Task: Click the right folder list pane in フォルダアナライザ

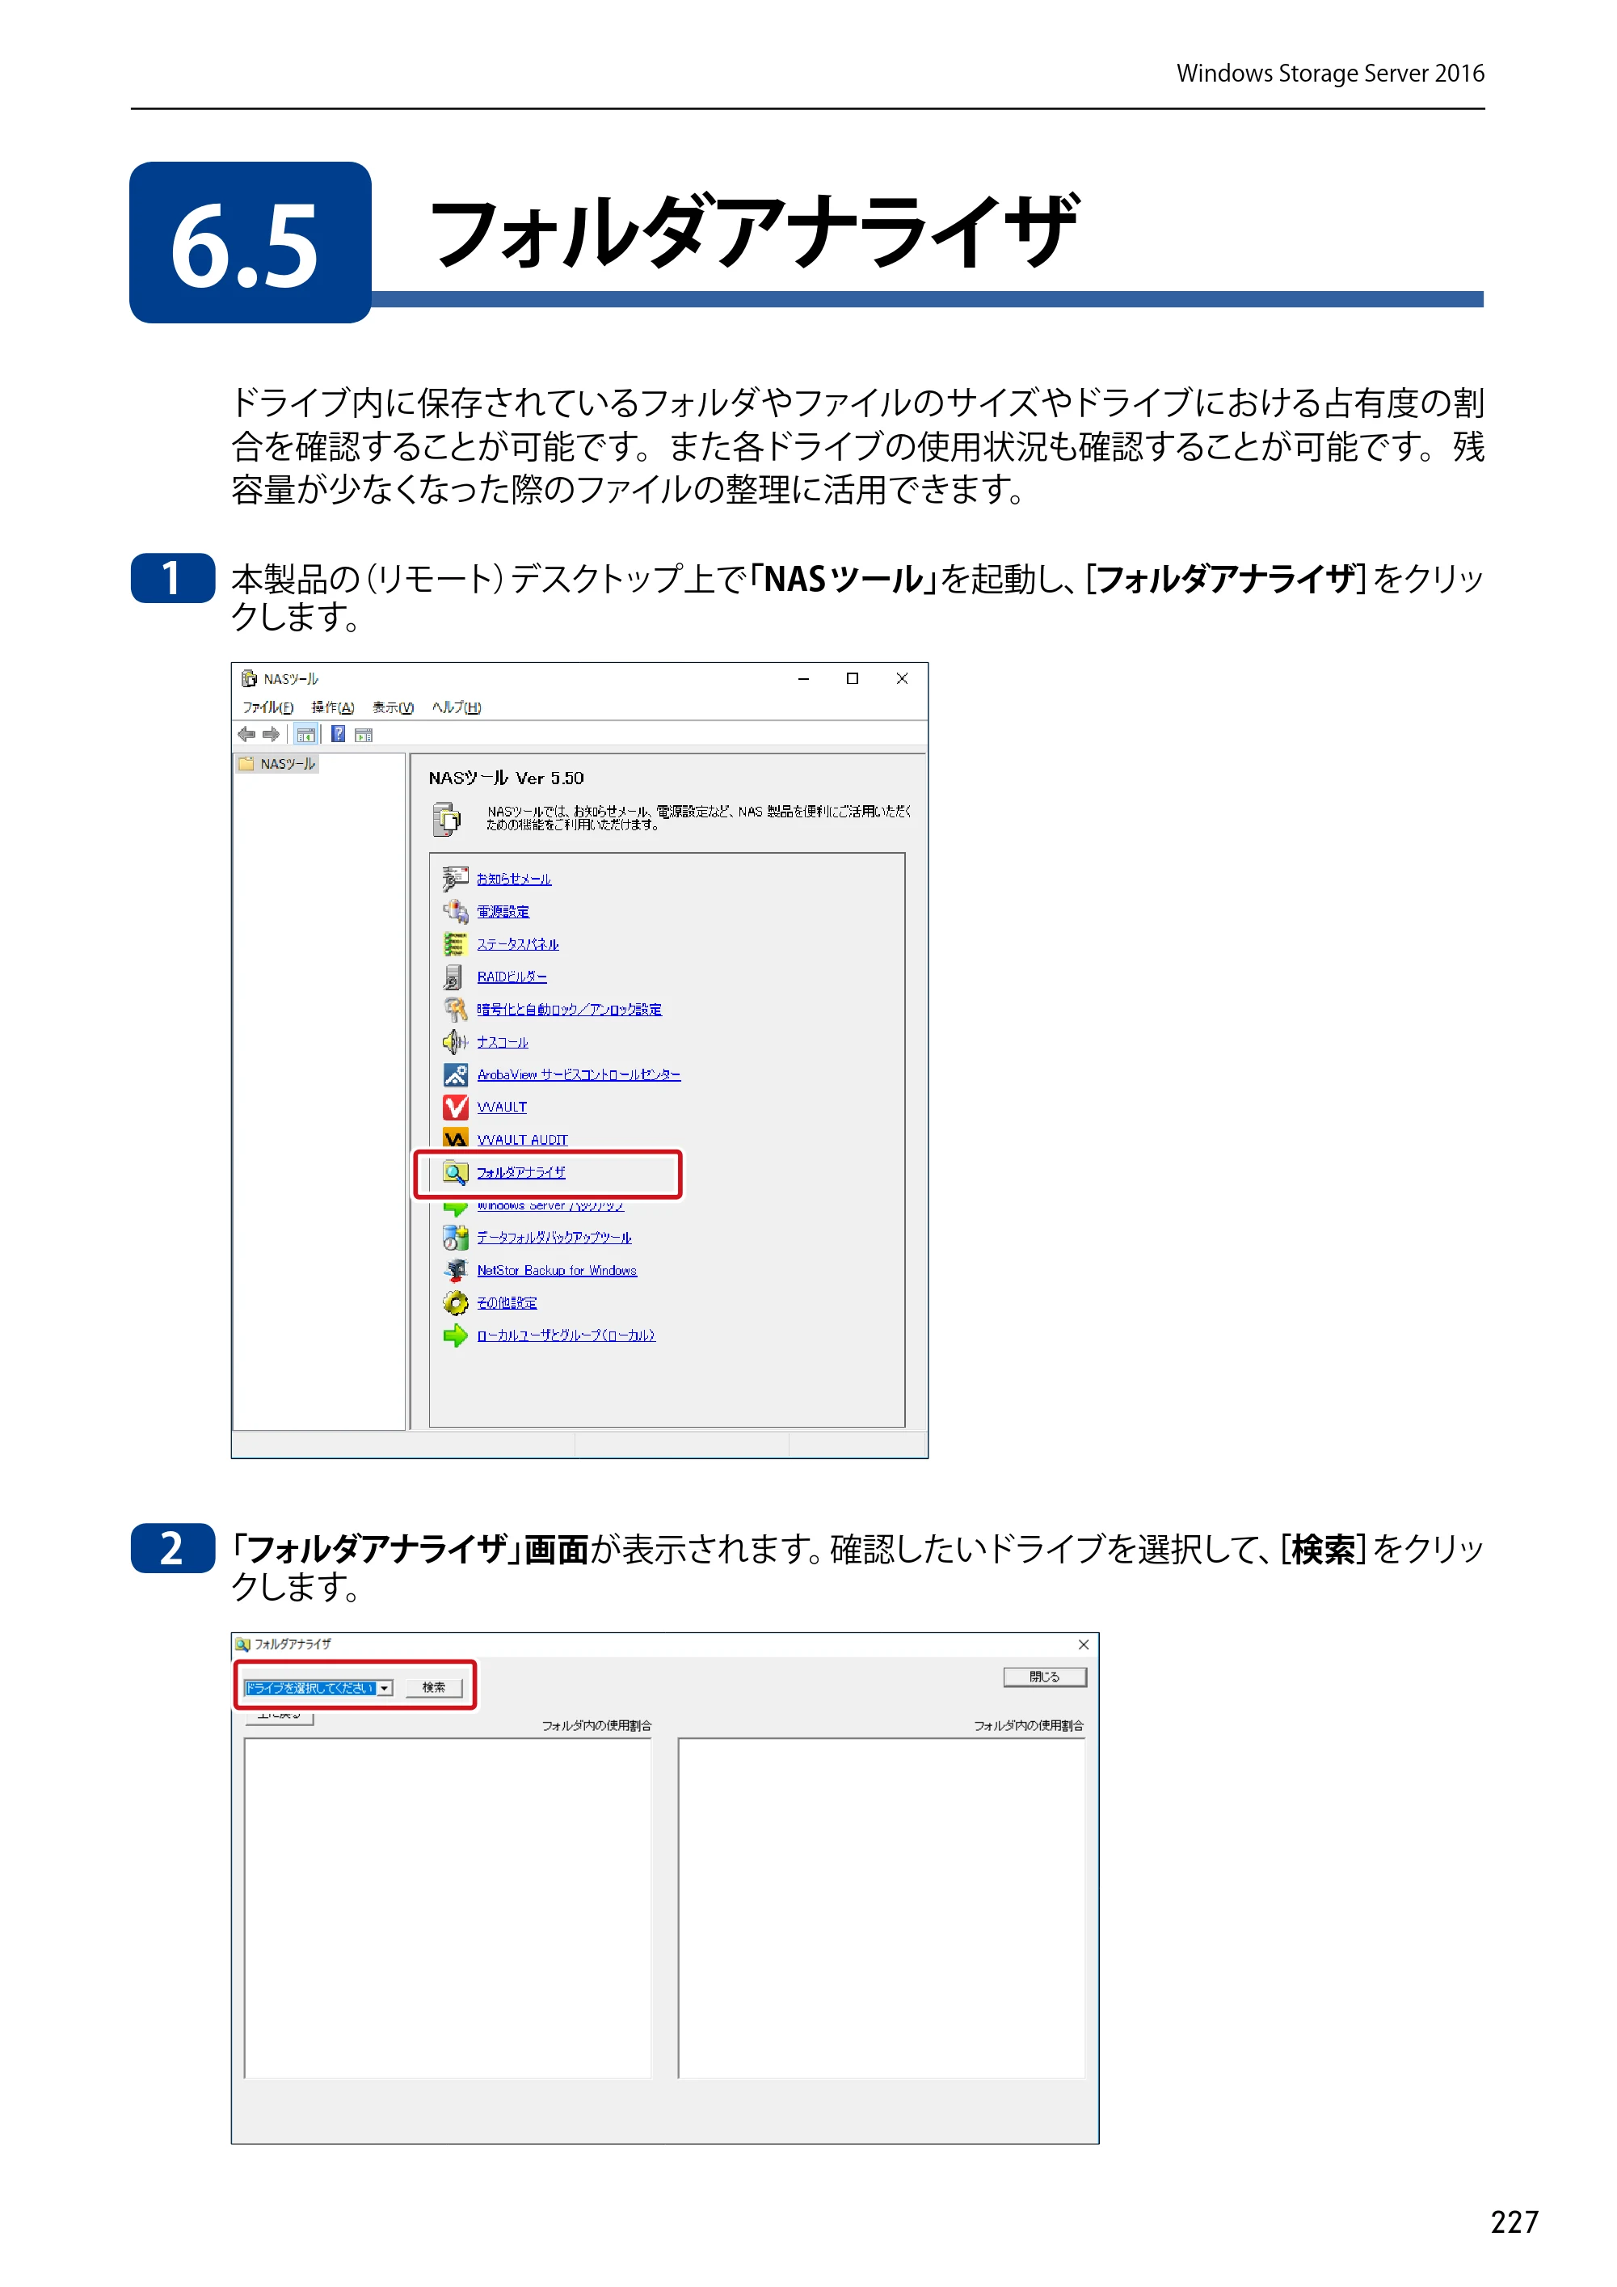Action: click(x=881, y=1909)
